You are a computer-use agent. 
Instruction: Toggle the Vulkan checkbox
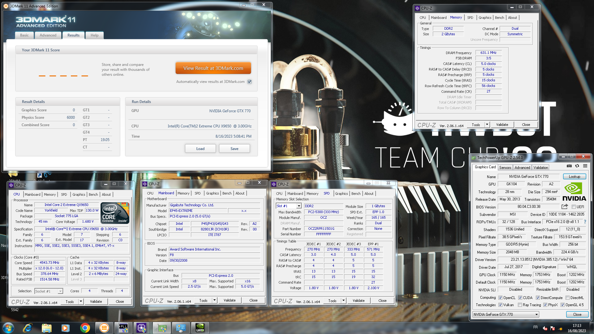tap(500, 305)
